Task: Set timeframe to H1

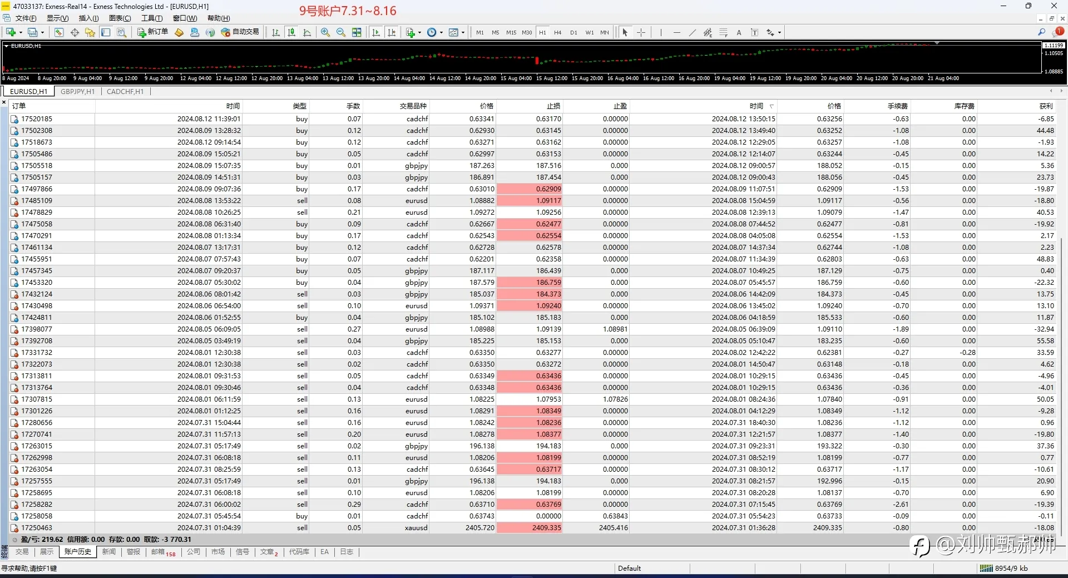Action: (542, 32)
